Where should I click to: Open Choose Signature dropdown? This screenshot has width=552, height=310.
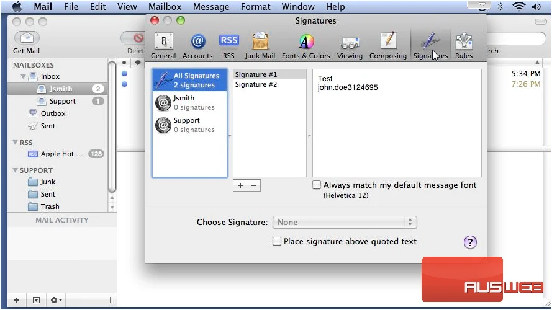pyautogui.click(x=345, y=222)
